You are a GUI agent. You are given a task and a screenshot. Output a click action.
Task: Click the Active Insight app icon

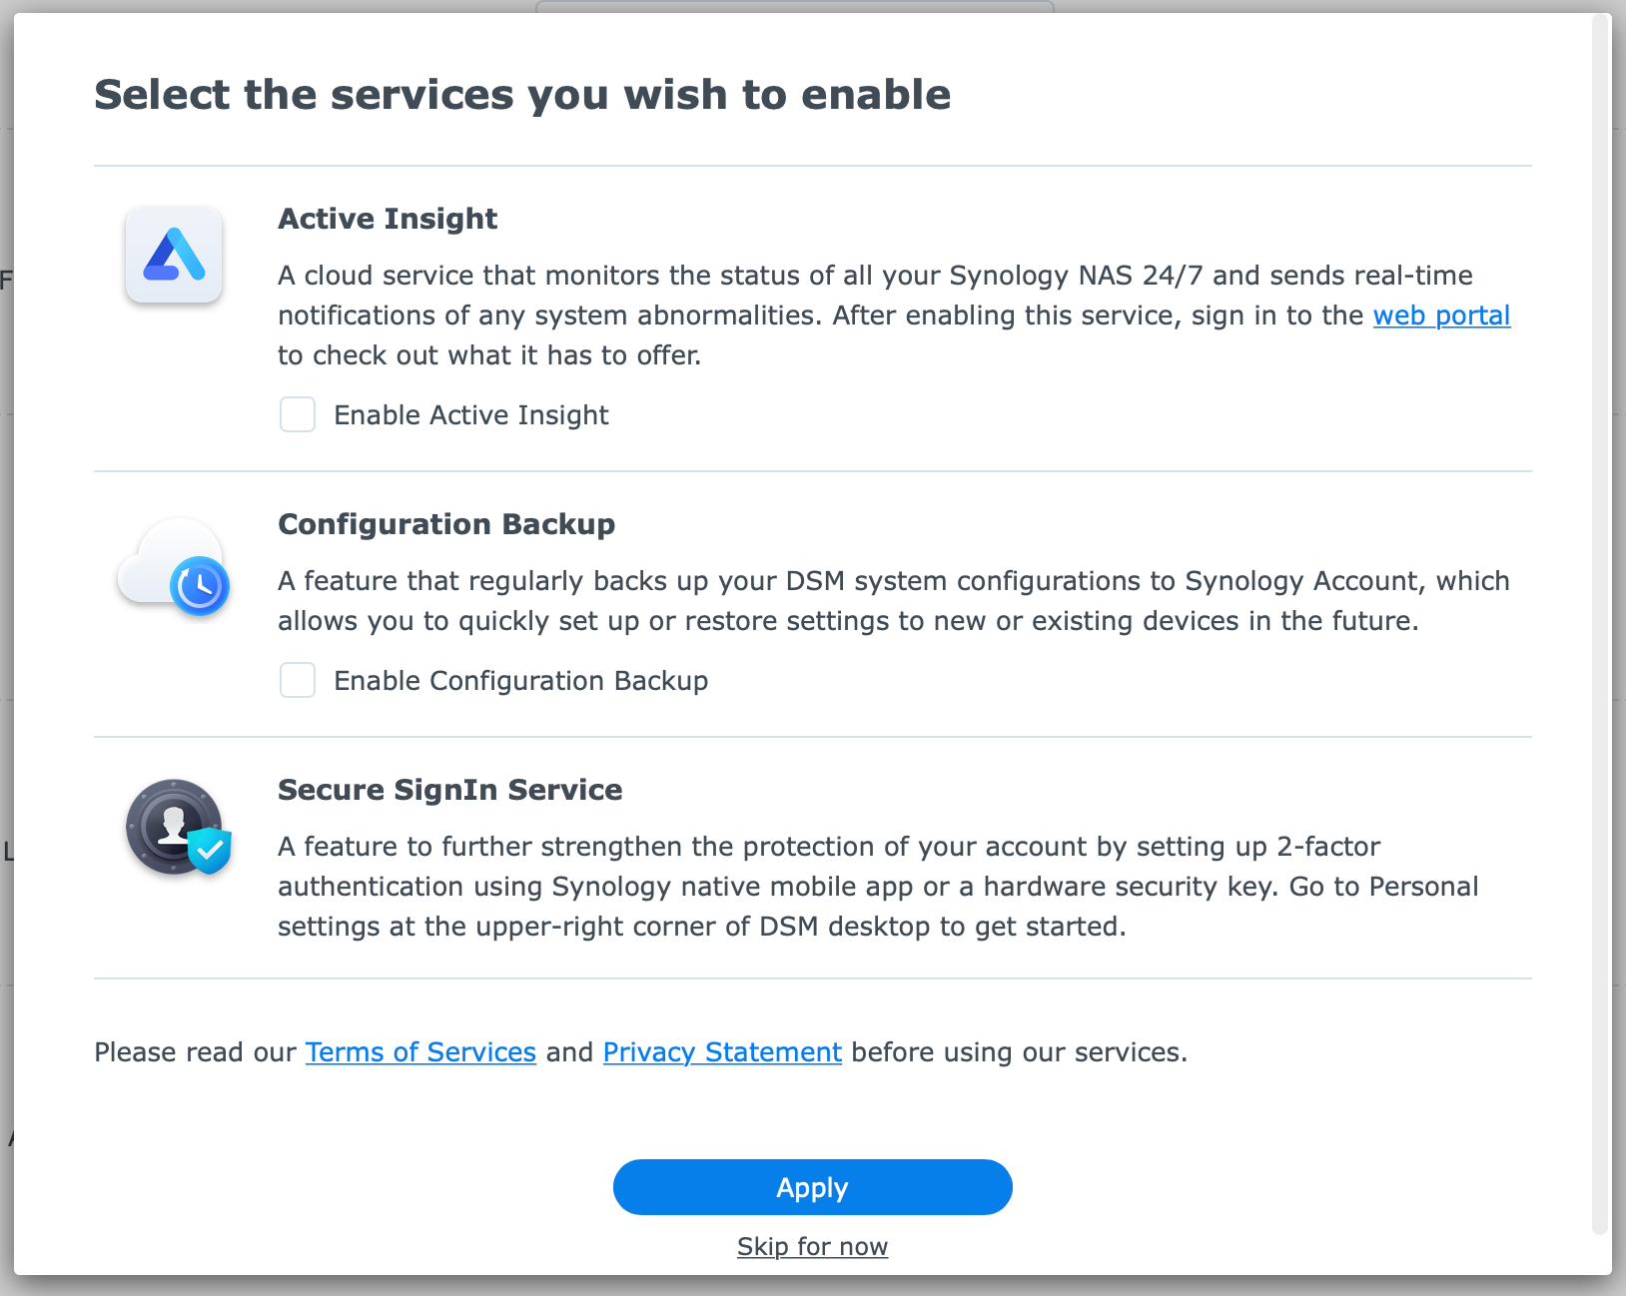[x=174, y=255]
